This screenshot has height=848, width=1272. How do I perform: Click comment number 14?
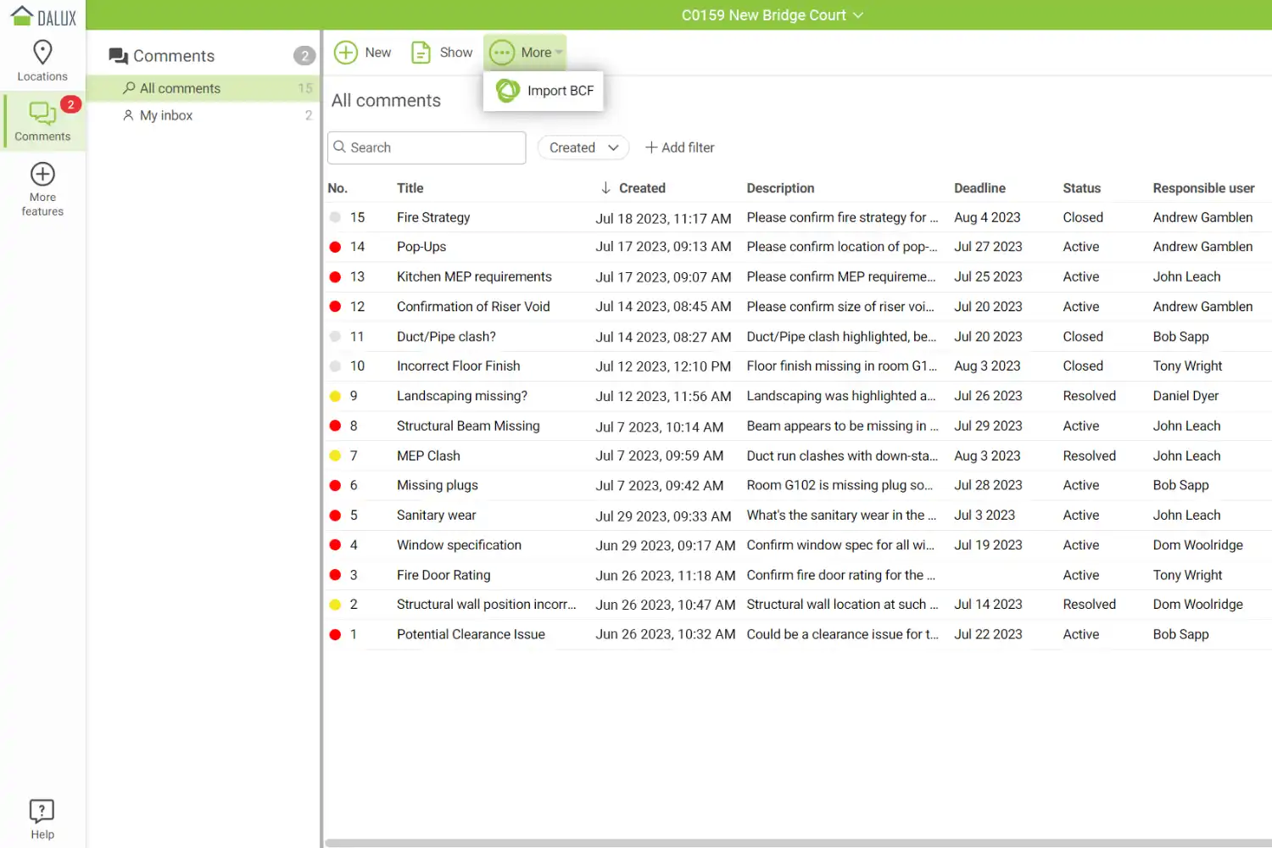pyautogui.click(x=357, y=247)
